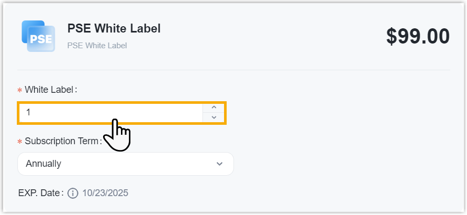Click the "Subscription Term:" field label
The height and width of the screenshot is (215, 467).
(63, 142)
